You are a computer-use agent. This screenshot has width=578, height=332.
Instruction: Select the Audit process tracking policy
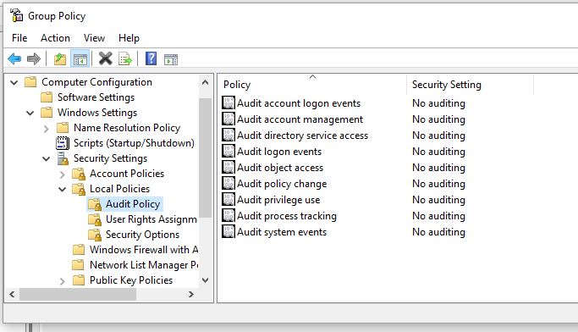(x=286, y=216)
